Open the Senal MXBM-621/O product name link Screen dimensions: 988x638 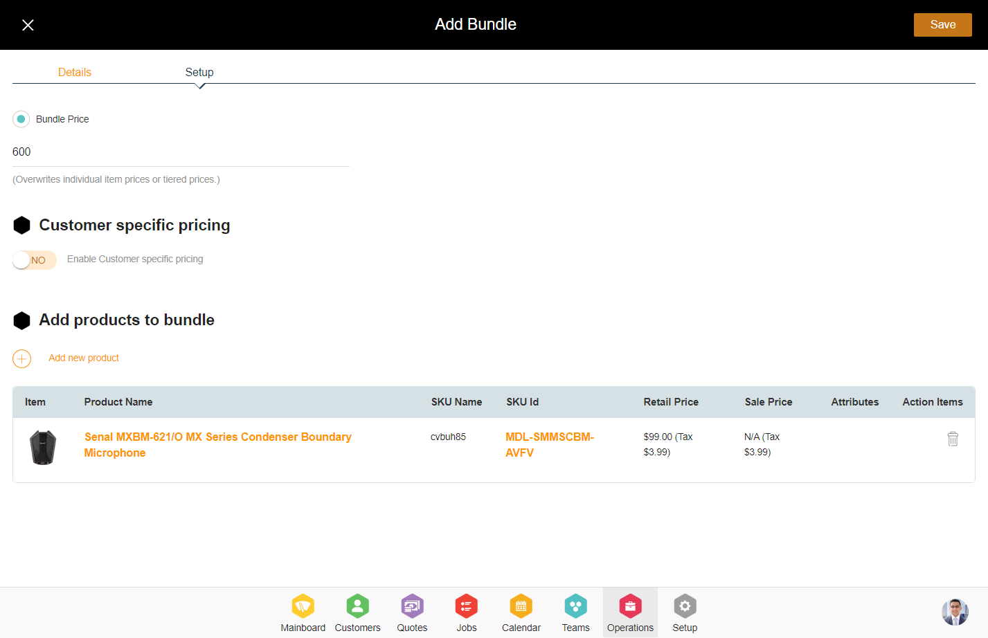(217, 445)
